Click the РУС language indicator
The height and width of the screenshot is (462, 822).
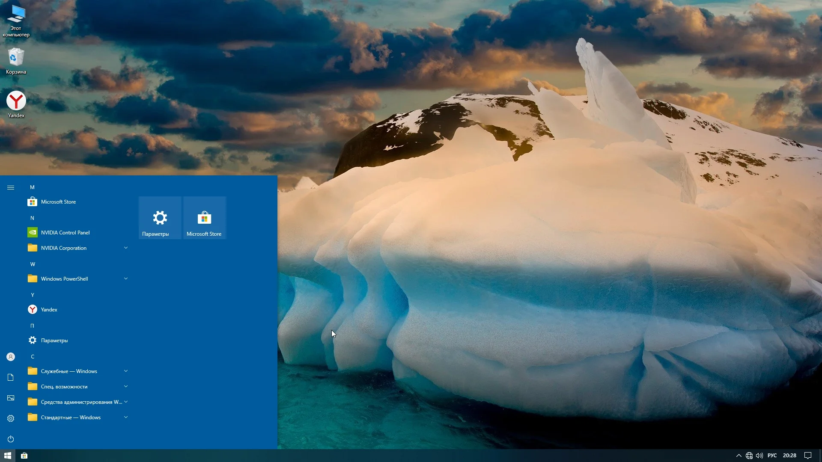(x=772, y=456)
